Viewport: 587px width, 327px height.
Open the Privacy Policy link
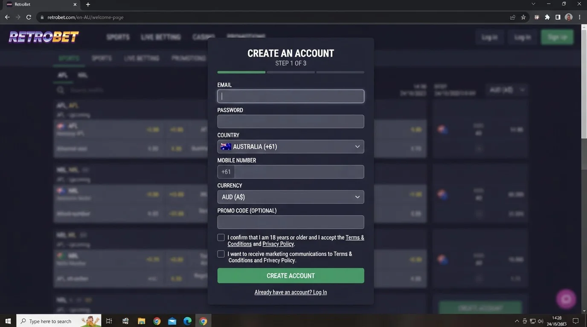tap(278, 244)
